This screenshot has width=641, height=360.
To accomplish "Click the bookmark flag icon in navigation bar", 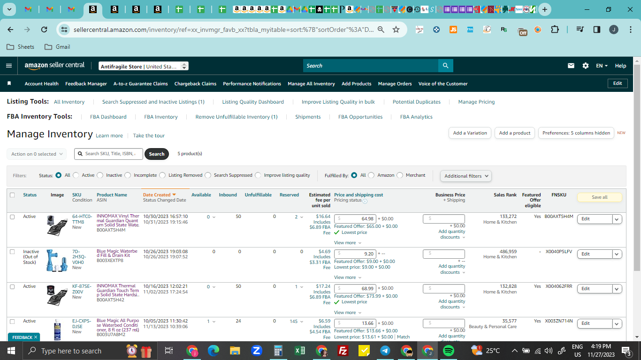I will coord(9,83).
